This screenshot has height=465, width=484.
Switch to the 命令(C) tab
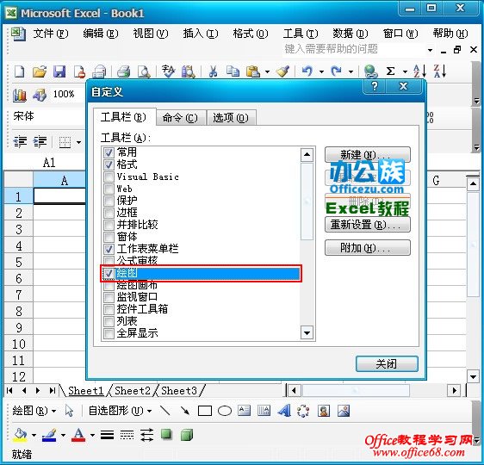click(180, 118)
